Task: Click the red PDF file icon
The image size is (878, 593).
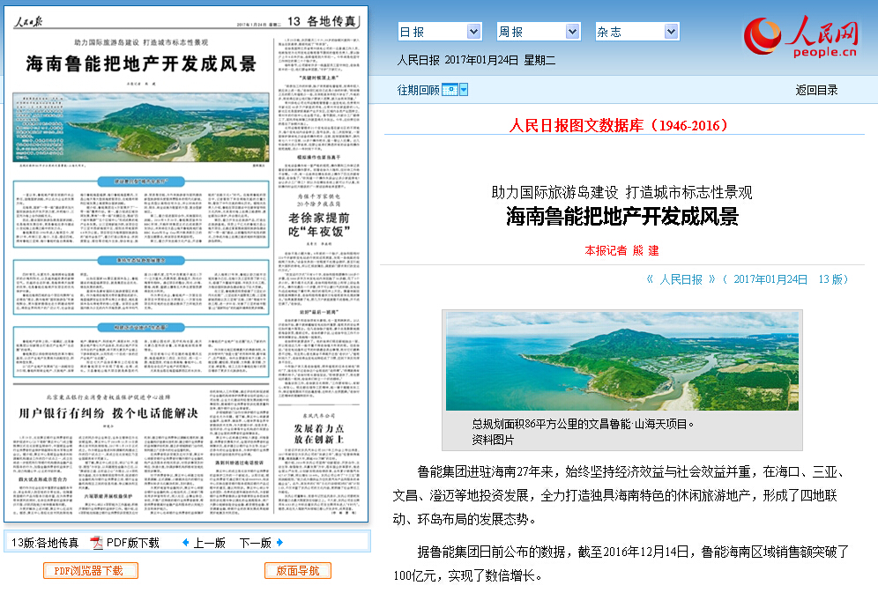Action: 98,543
